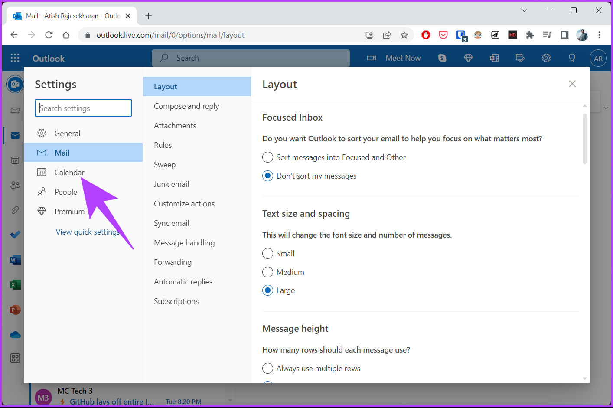Open the browser extensions puzzle icon

(x=530, y=35)
